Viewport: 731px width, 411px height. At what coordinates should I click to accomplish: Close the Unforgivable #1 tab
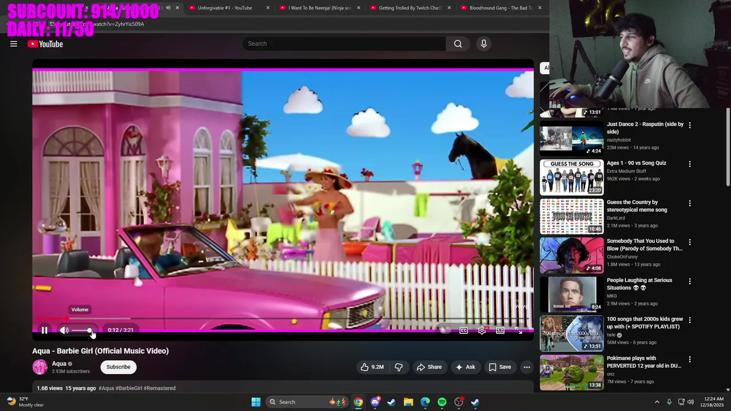pos(268,8)
